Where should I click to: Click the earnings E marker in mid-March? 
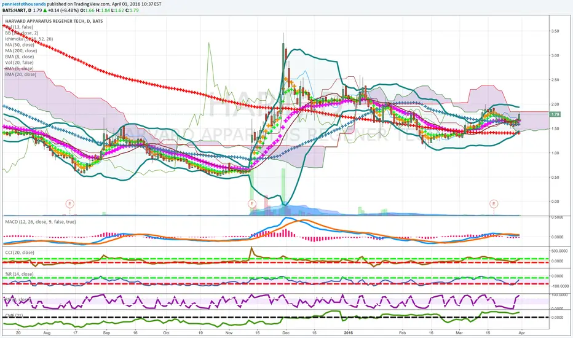(494, 204)
